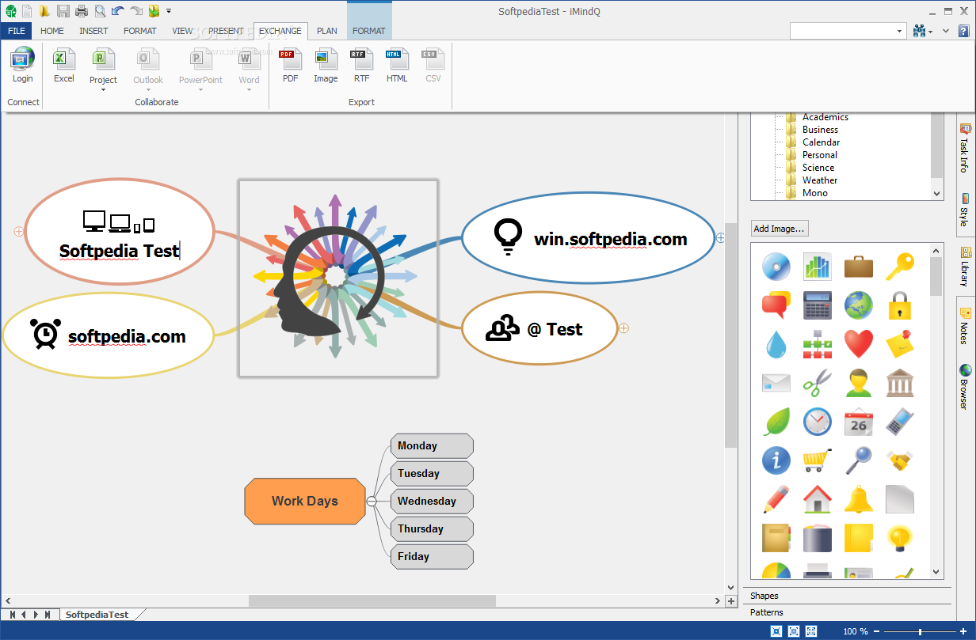Click the Help question mark icon
This screenshot has width=976, height=640.
tap(963, 31)
